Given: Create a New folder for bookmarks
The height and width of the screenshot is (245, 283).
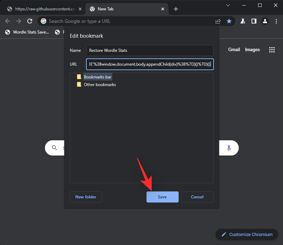Looking at the screenshot, I should (86, 197).
